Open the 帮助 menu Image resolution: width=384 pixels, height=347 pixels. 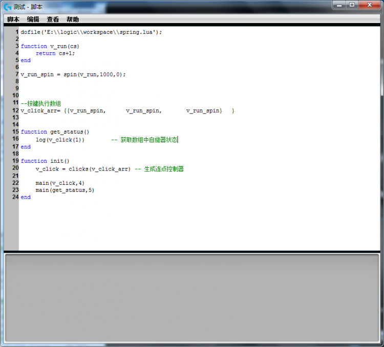pyautogui.click(x=73, y=19)
